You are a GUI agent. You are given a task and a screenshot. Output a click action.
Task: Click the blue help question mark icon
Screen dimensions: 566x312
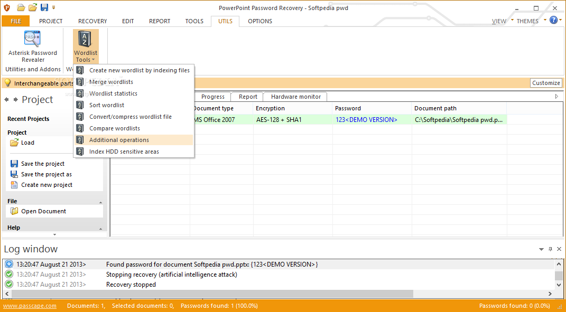(553, 20)
